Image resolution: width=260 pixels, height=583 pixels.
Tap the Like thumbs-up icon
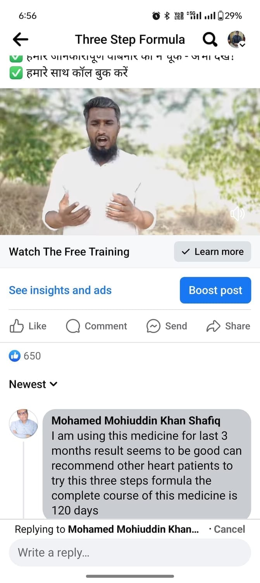[17, 326]
